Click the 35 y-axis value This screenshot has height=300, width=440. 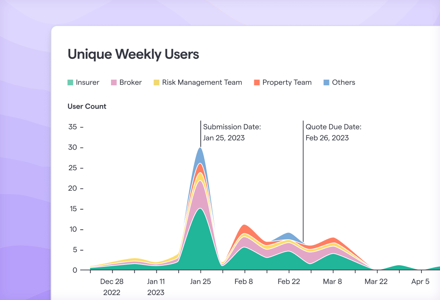click(73, 127)
